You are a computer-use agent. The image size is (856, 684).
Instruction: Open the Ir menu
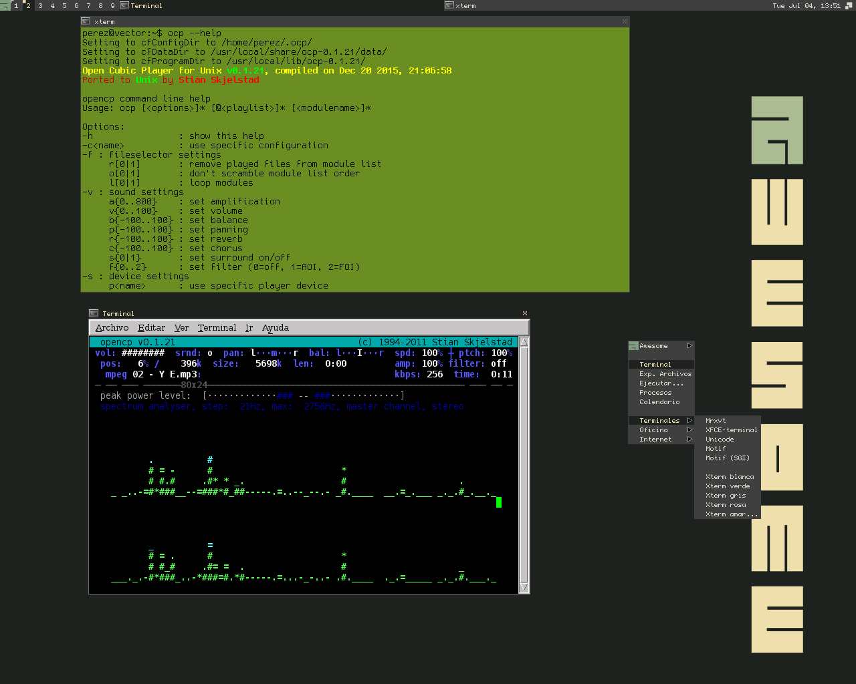(x=249, y=328)
